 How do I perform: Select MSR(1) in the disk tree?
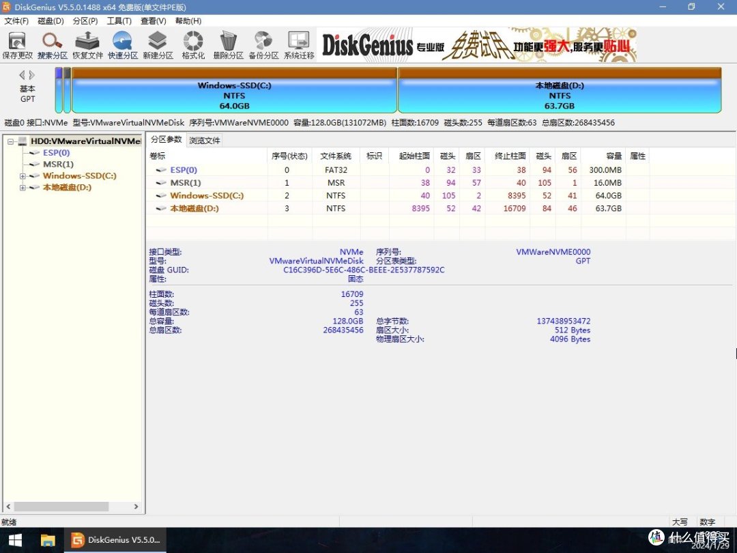(x=58, y=164)
